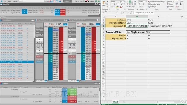Image resolution: width=187 pixels, height=105 pixels.
Task: Click CLR button in usg_10Y ladder
Action: (x=74, y=48)
